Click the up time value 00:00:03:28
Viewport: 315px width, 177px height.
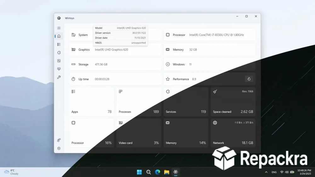tap(102, 79)
